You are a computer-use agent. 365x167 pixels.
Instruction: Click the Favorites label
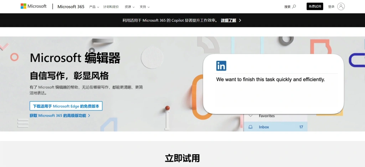click(x=267, y=116)
